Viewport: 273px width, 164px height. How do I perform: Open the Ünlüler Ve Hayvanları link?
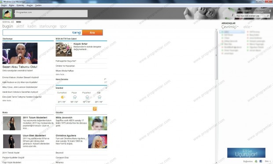click(x=65, y=66)
